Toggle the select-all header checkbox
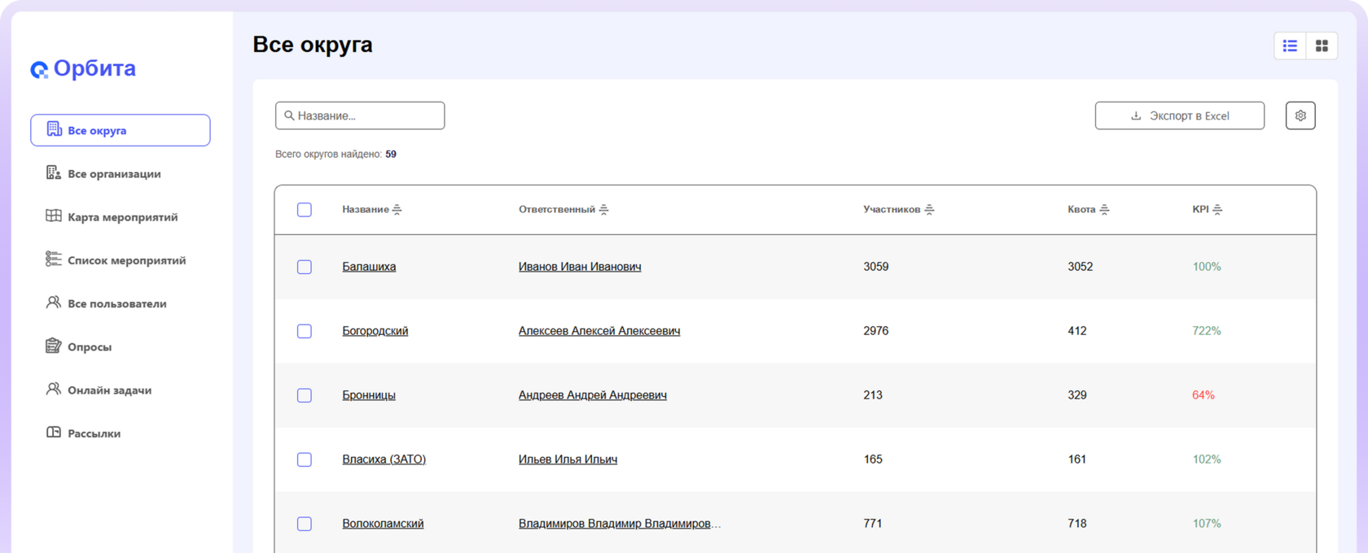 coord(305,210)
